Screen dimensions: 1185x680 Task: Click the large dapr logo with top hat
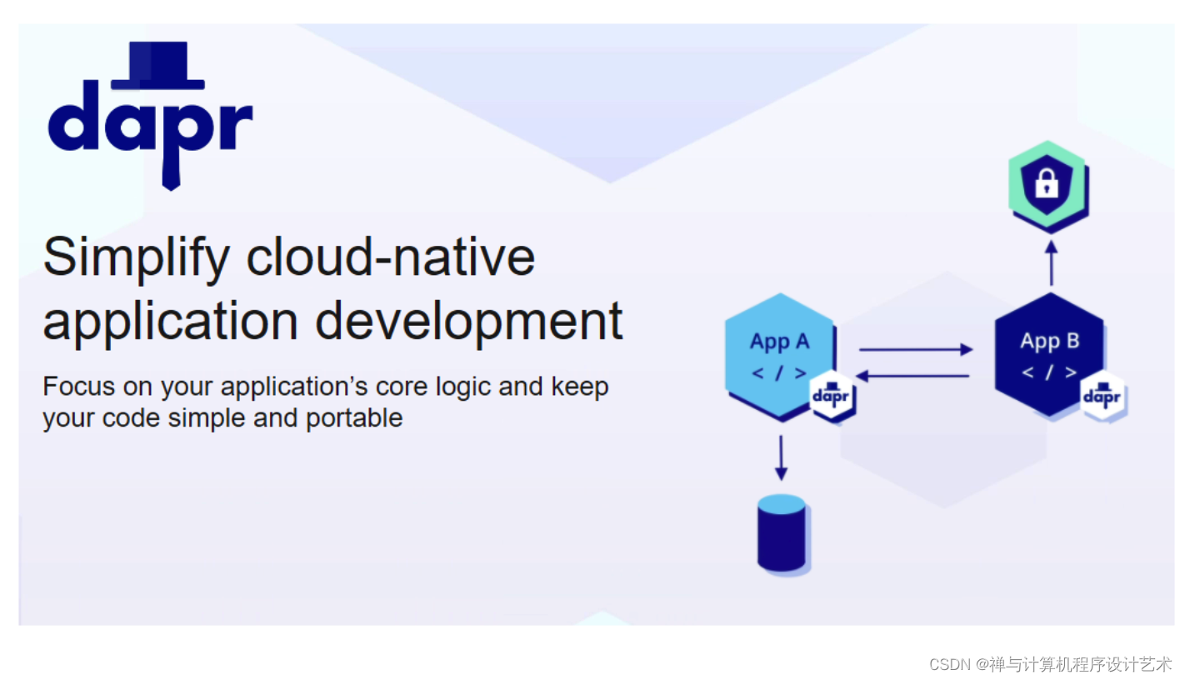tap(150, 116)
